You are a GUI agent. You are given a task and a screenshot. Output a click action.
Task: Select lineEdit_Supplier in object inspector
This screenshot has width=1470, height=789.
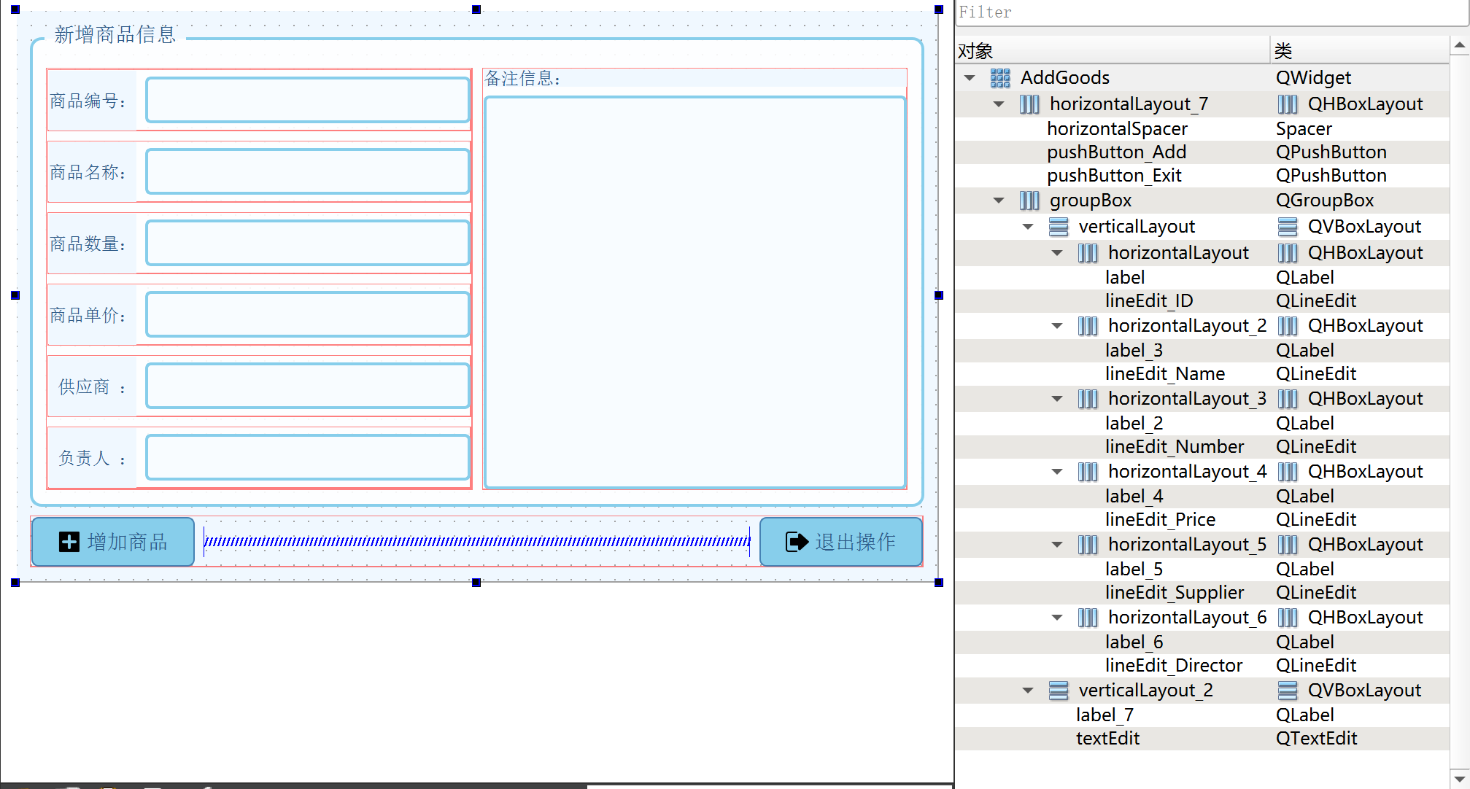click(1174, 593)
